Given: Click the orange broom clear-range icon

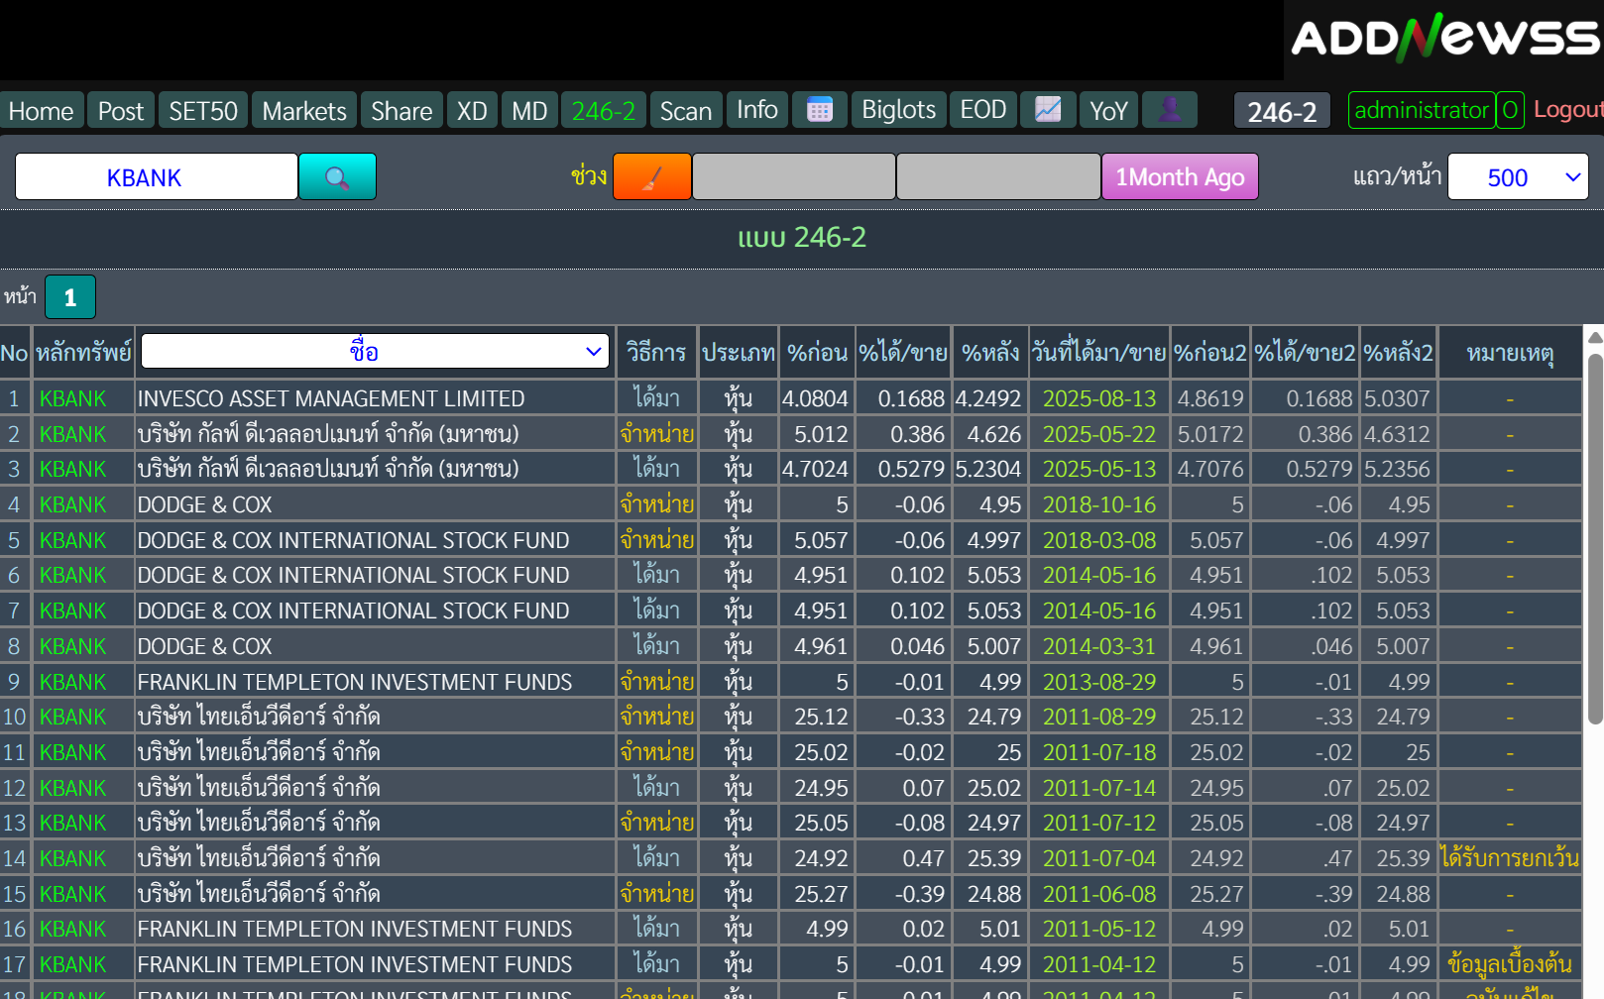Looking at the screenshot, I should click(x=652, y=176).
